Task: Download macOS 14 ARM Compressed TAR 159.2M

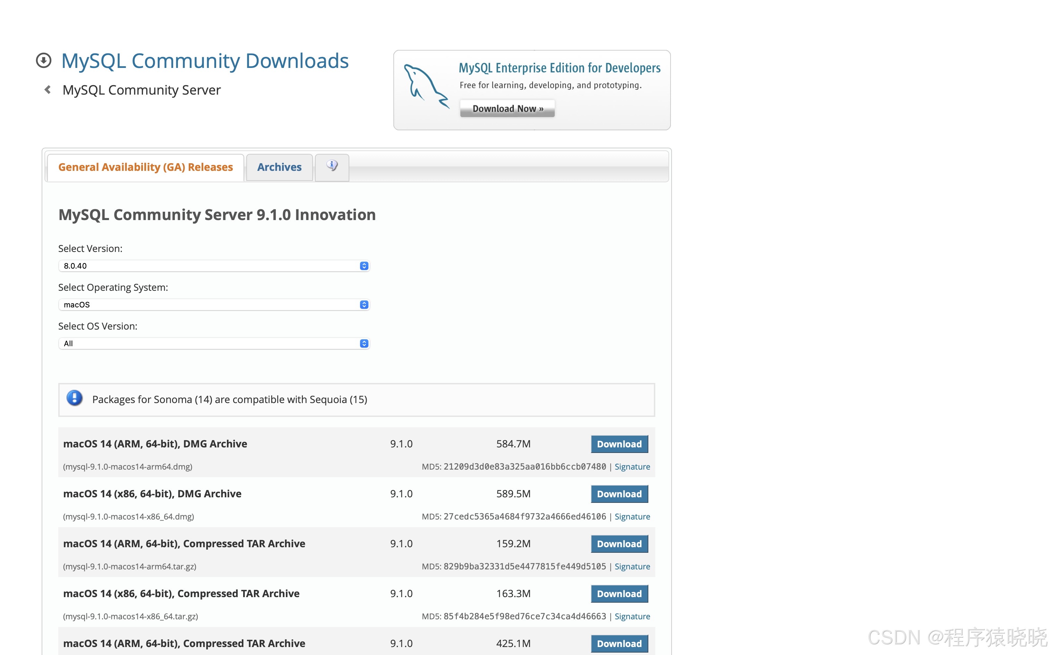Action: pos(620,544)
